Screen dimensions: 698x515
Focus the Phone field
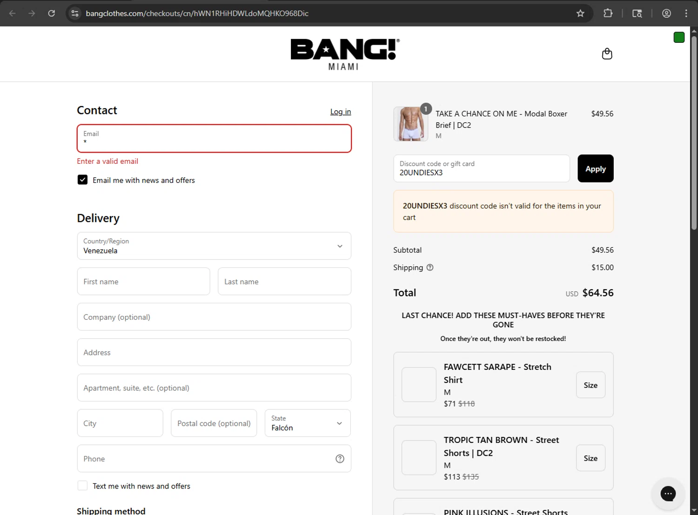click(x=214, y=459)
